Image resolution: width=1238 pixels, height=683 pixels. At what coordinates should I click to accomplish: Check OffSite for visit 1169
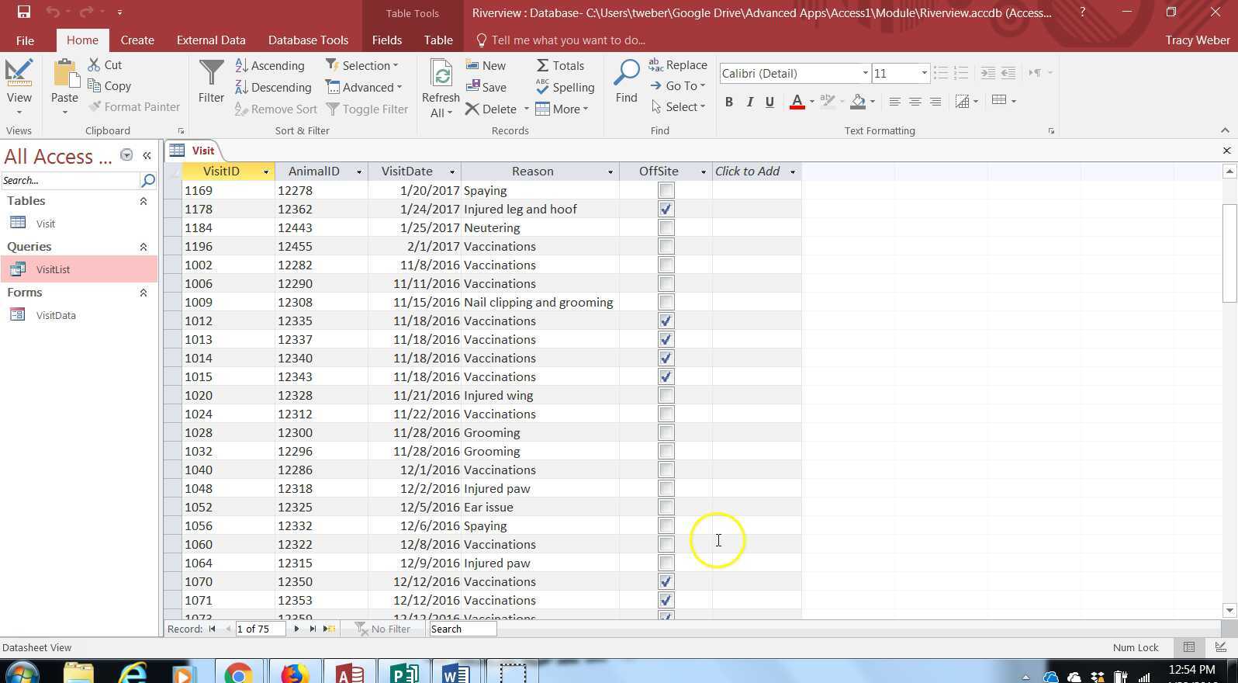666,190
